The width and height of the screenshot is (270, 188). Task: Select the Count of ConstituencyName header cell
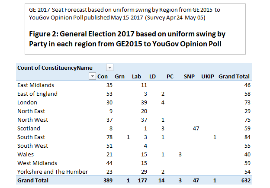(55, 68)
